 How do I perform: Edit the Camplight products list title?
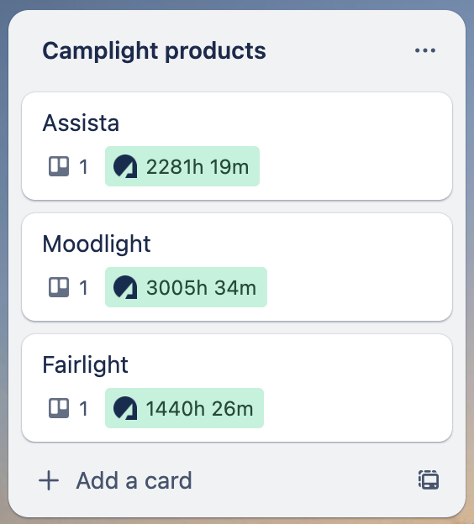[x=154, y=50]
